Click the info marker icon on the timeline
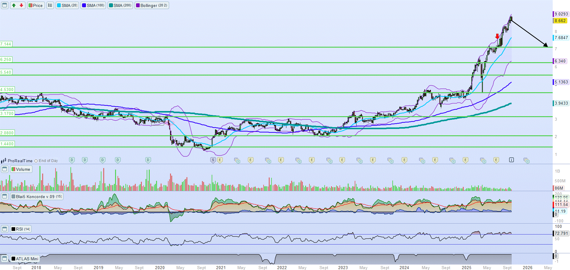 [x=511, y=160]
